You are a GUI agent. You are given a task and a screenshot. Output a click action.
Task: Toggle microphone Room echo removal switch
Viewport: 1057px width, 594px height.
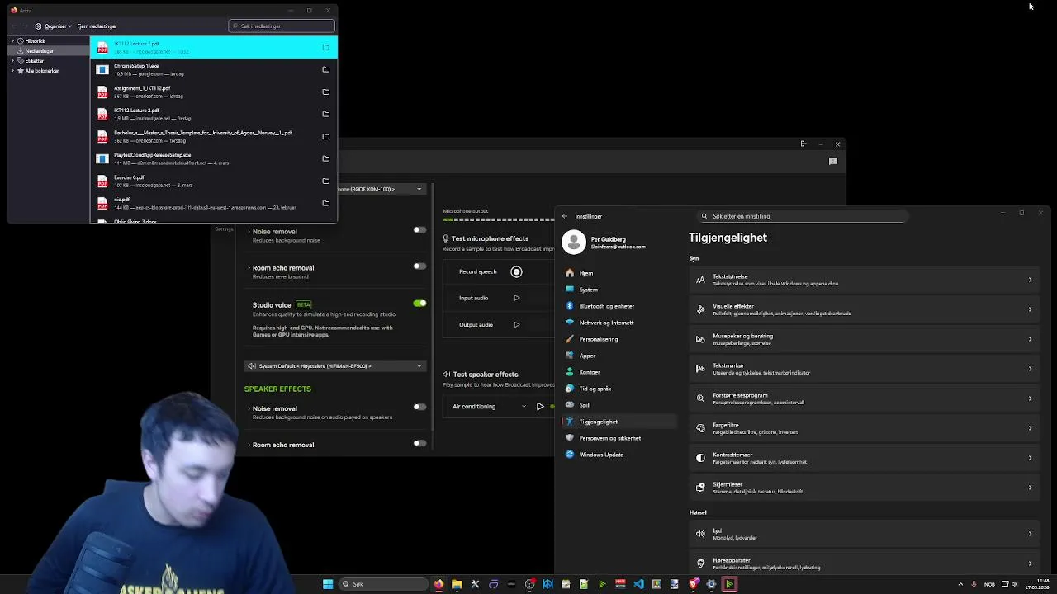(x=419, y=266)
